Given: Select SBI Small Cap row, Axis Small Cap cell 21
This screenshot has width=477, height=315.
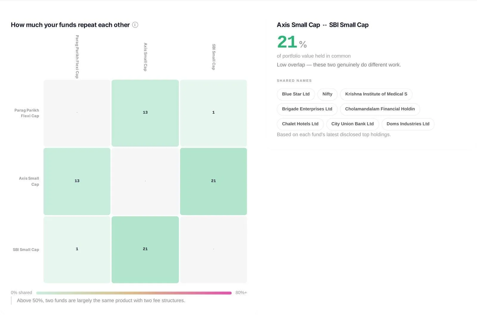Looking at the screenshot, I should click(x=145, y=250).
